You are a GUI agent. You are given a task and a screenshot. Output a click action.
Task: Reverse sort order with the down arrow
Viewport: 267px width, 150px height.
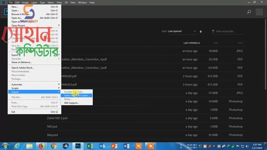tap(201, 31)
